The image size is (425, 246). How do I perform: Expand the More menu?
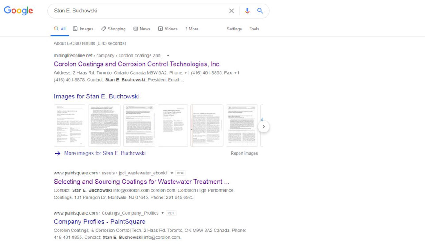tap(192, 29)
